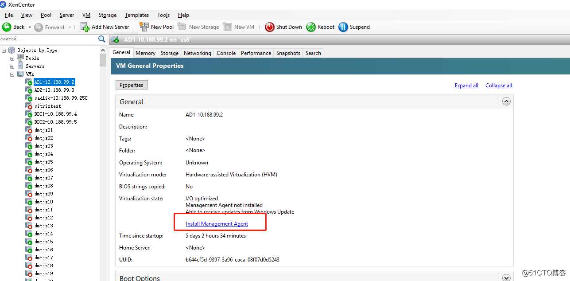Expand the Boot Options section chevron
Screen dimensions: 570x281
[506, 277]
